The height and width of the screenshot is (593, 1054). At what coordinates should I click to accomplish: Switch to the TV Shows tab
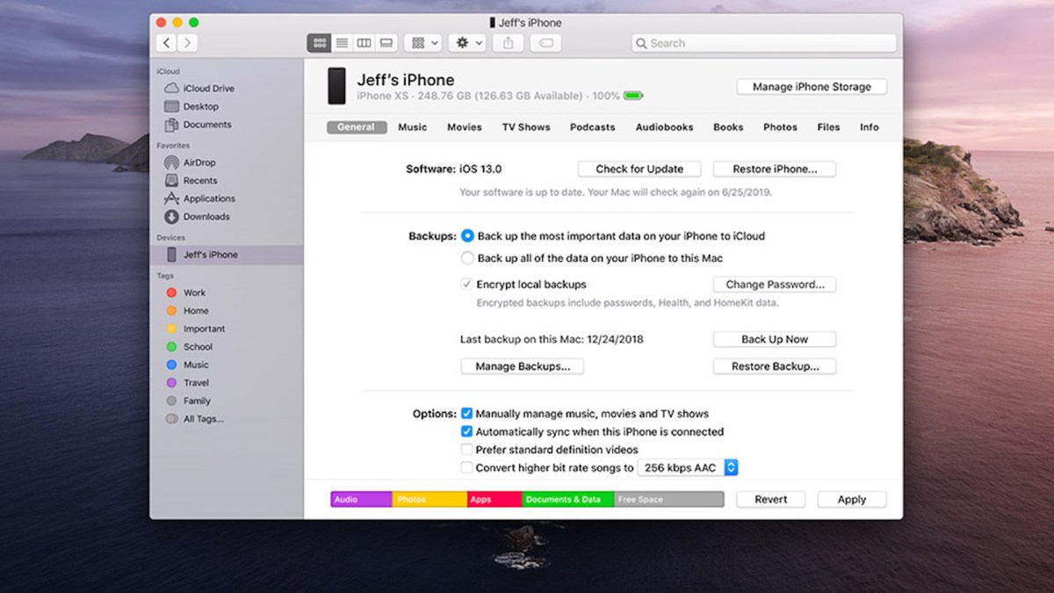(x=526, y=127)
